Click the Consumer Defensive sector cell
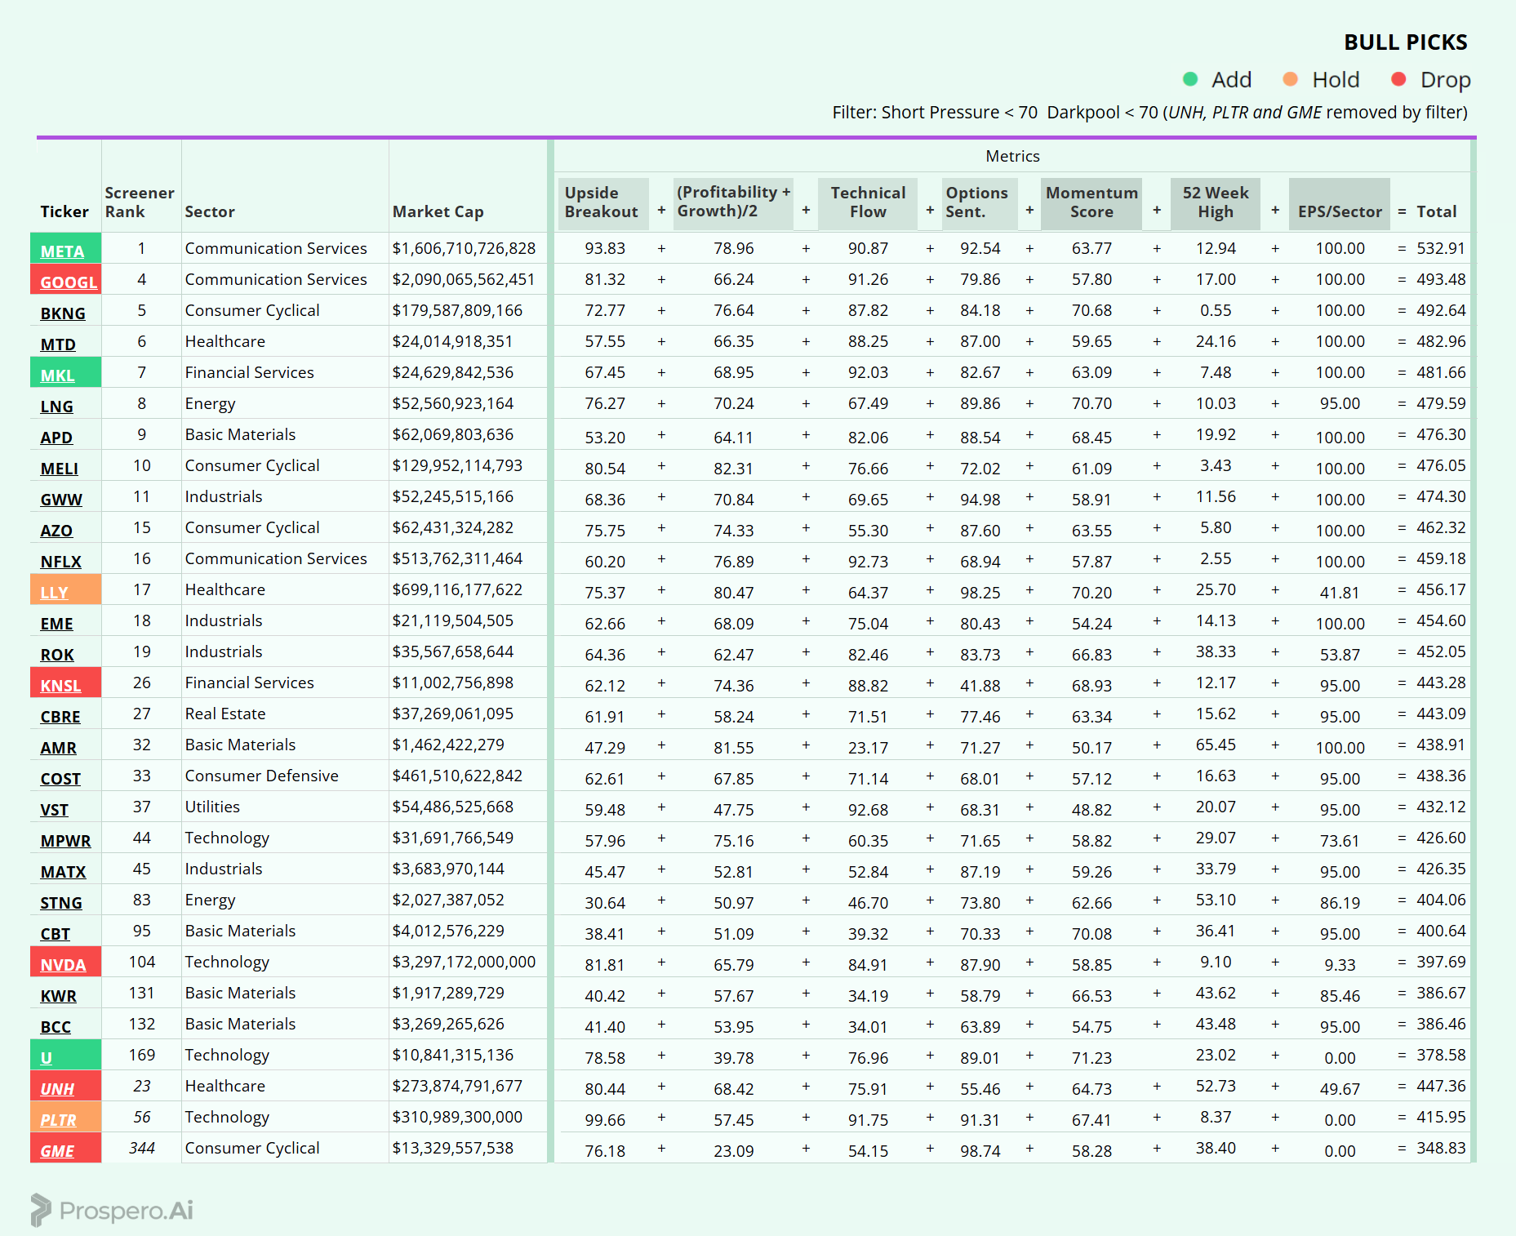The height and width of the screenshot is (1236, 1516). (x=262, y=776)
